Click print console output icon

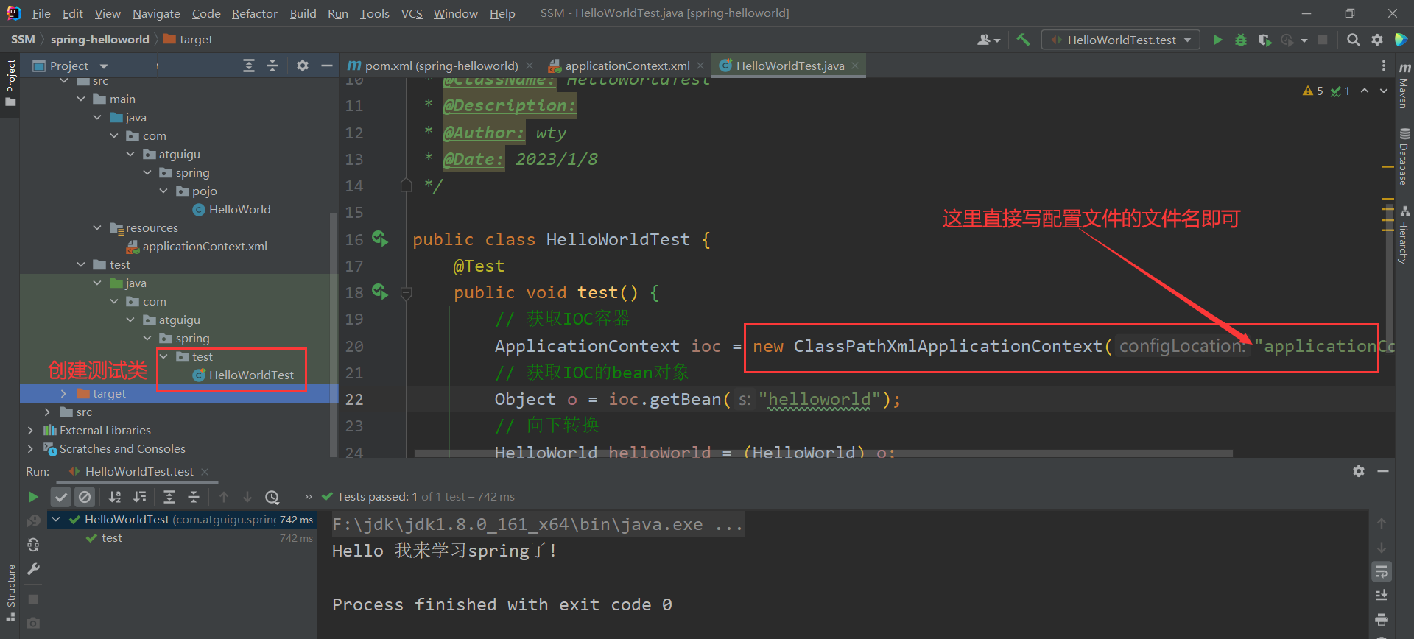(x=1382, y=619)
